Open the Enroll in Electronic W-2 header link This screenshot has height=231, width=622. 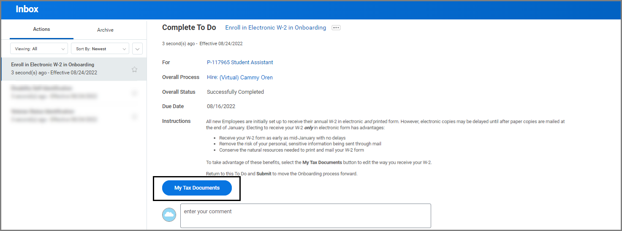click(x=275, y=28)
